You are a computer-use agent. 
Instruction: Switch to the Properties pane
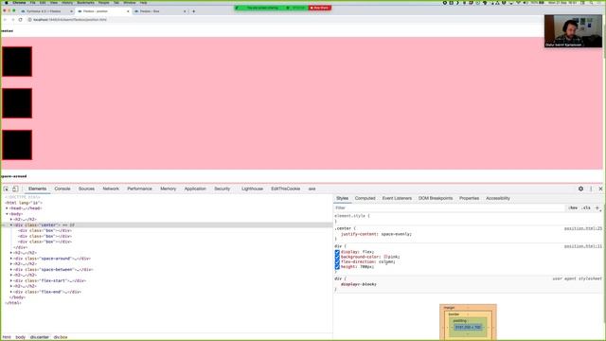(x=470, y=198)
